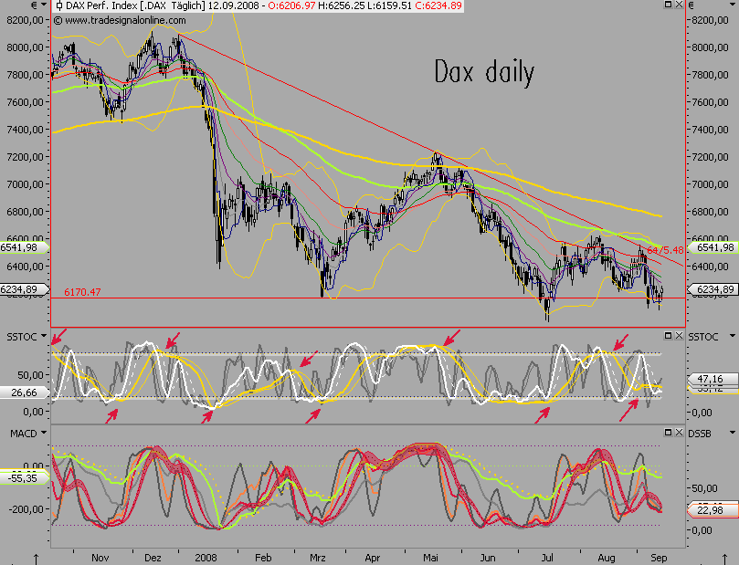This screenshot has height=565, width=739.
Task: Click the left-axis 6234,89 price marker
Action: coord(24,289)
